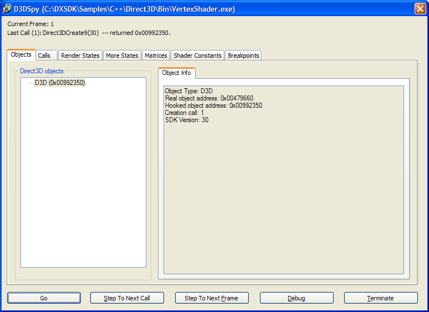Viewport: 429px width, 312px height.
Task: Click the 'Last Call (1): Direct3DCreate9(30)' text
Action: coord(53,33)
